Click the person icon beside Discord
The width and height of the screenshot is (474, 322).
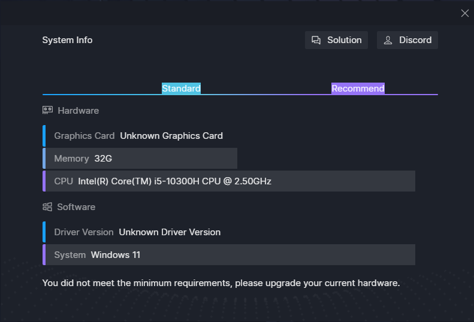[x=388, y=41]
